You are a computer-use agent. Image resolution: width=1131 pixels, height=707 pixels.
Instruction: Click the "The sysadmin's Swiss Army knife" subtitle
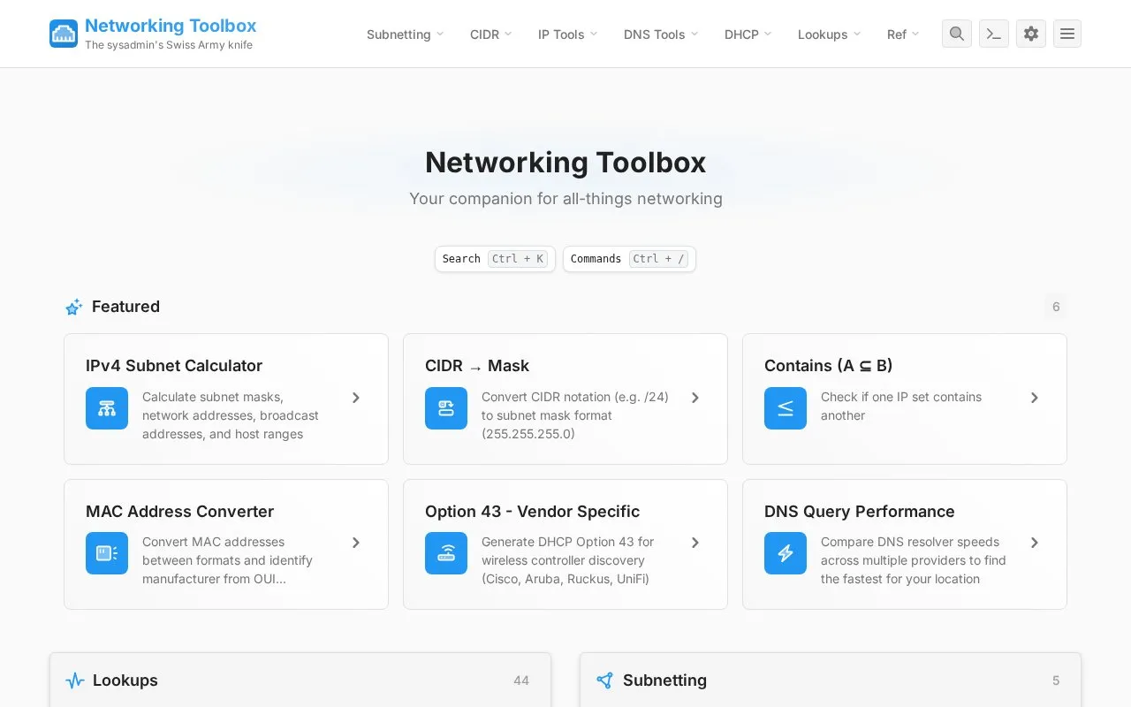tap(169, 45)
